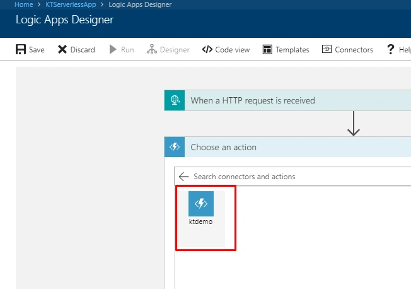This screenshot has width=411, height=289.
Task: Click the Code view brackets icon
Action: point(207,49)
